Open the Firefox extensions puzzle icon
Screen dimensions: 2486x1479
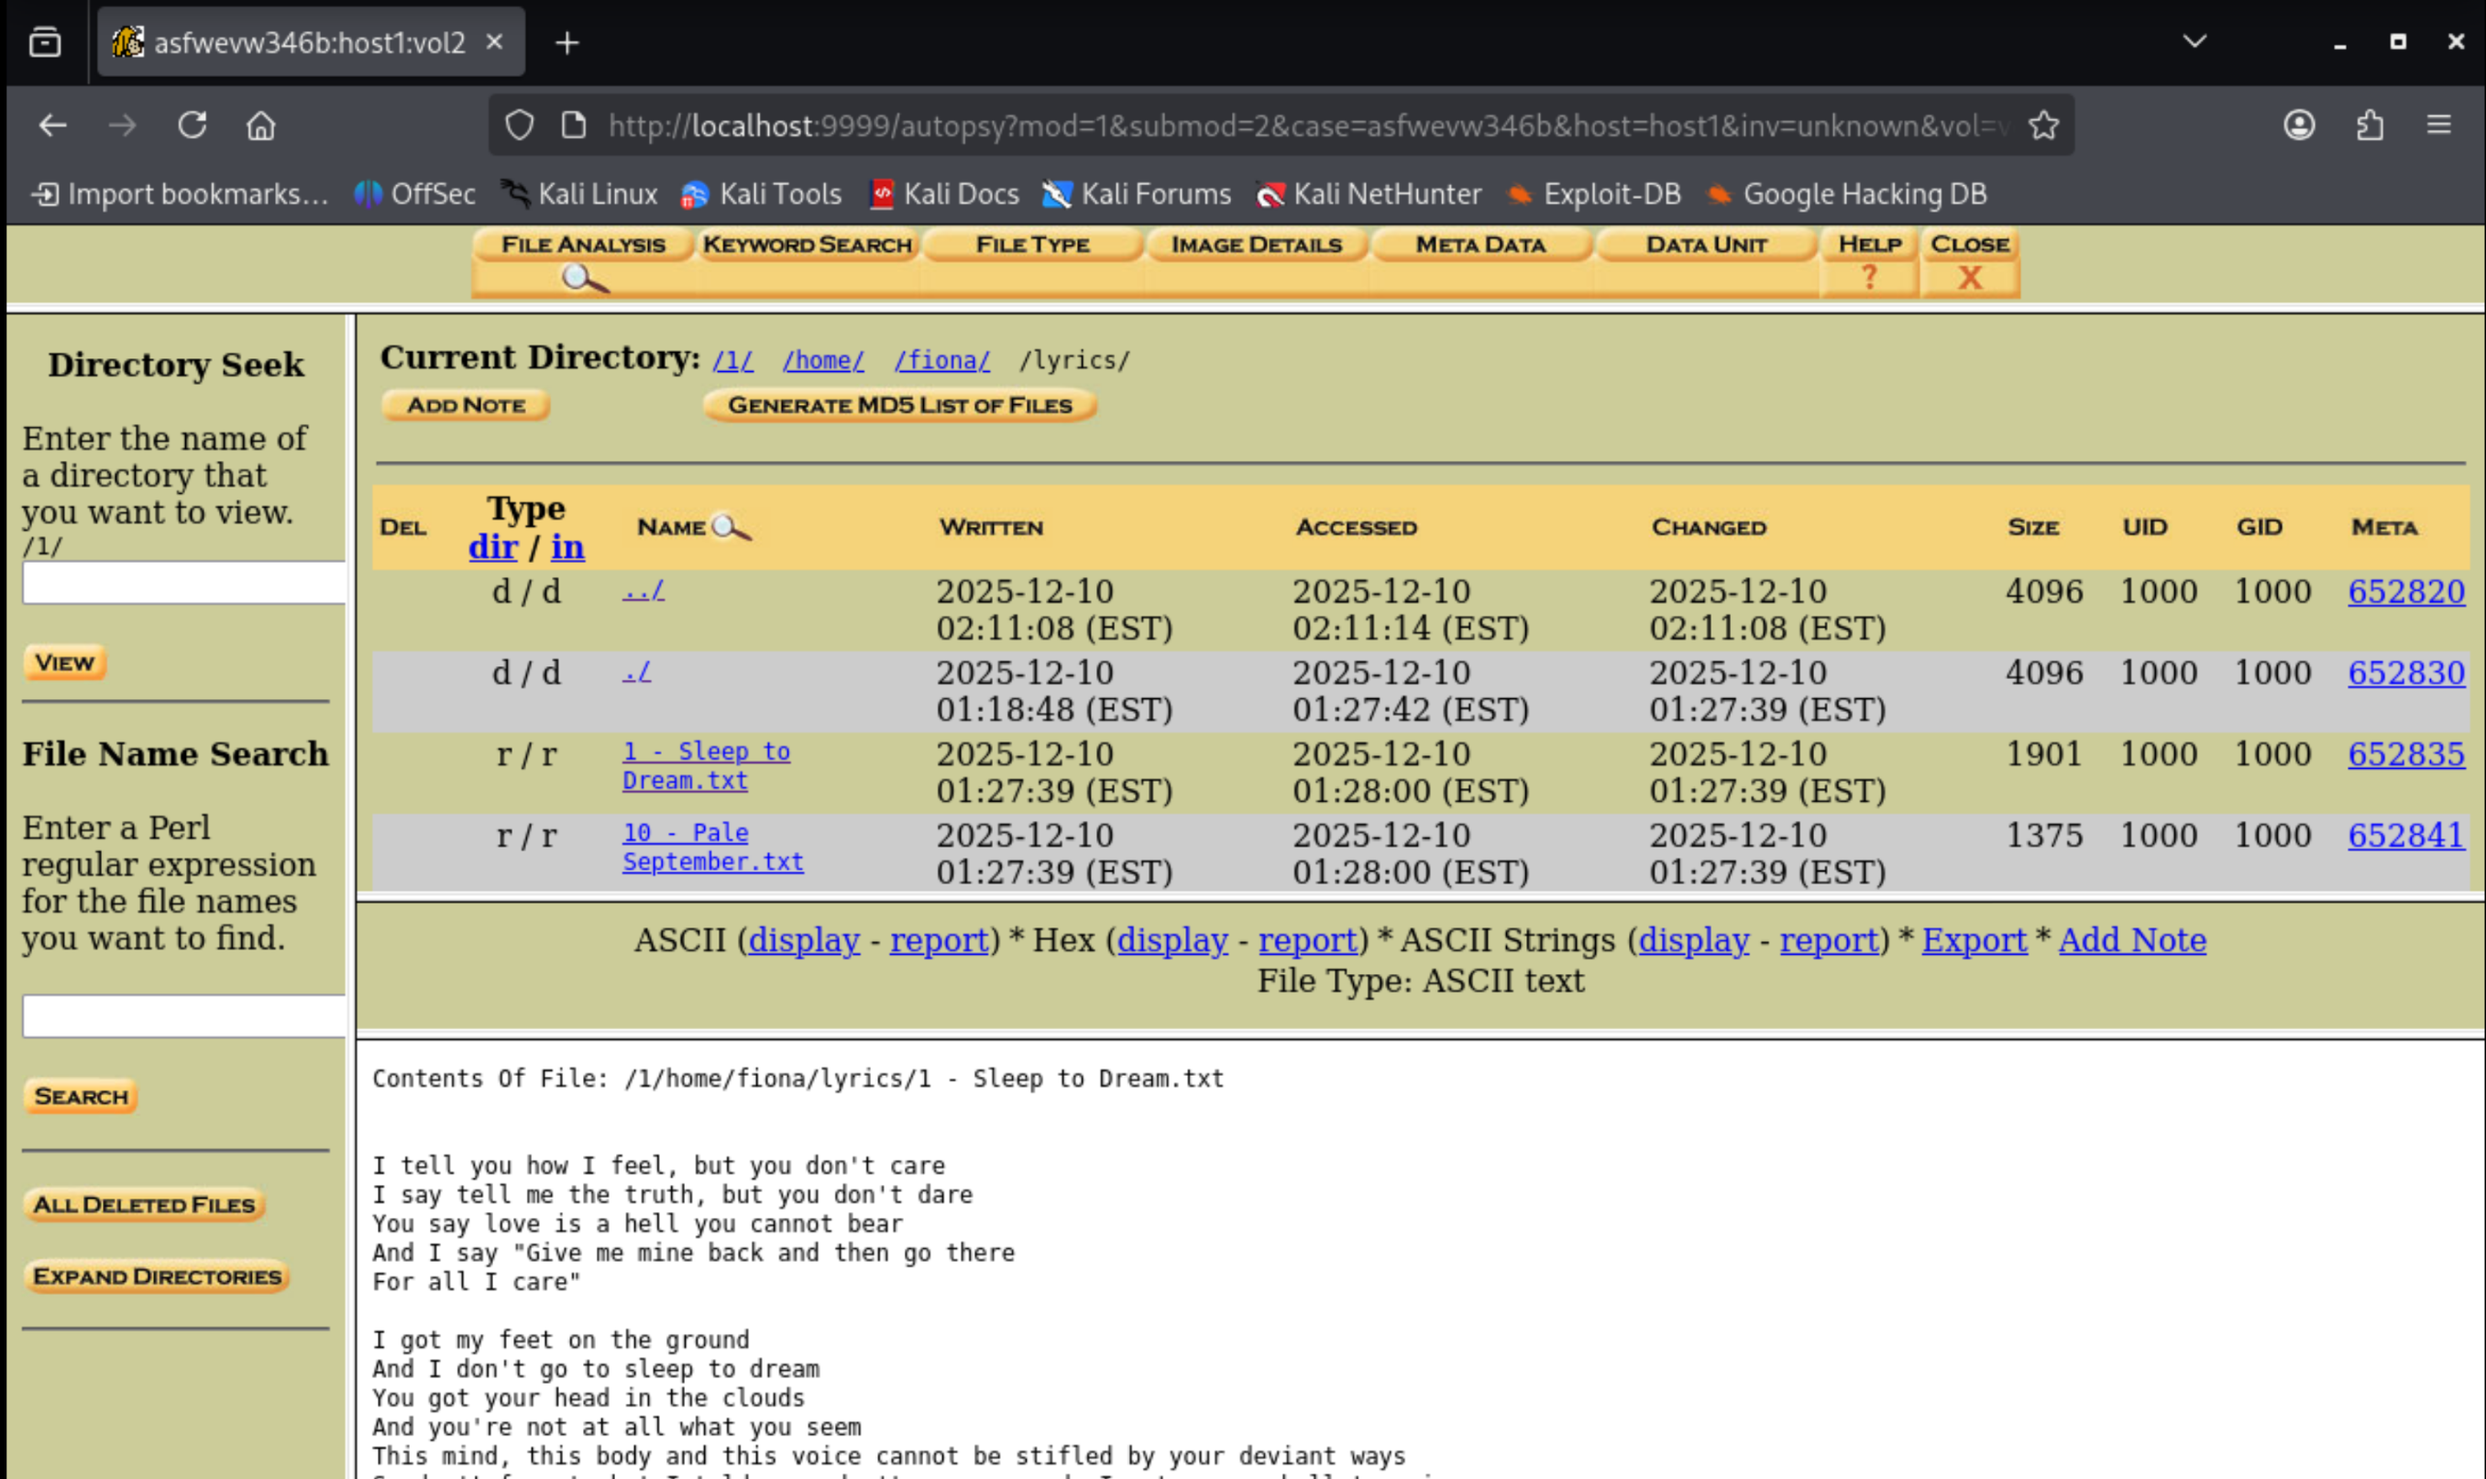(2370, 126)
